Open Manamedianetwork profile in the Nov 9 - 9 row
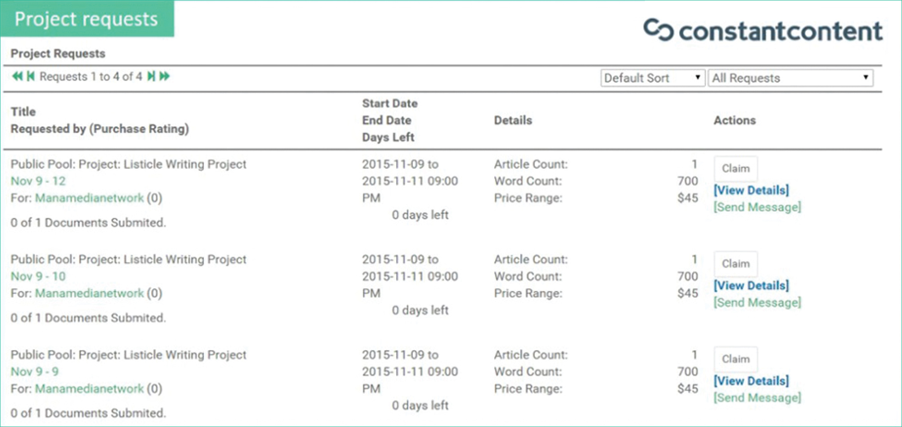The height and width of the screenshot is (427, 902). click(x=89, y=389)
